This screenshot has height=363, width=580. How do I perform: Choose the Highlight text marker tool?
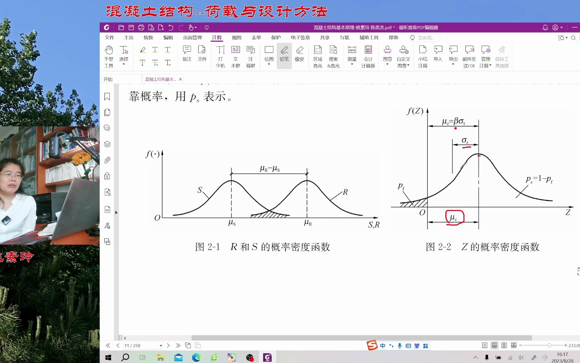point(143,50)
